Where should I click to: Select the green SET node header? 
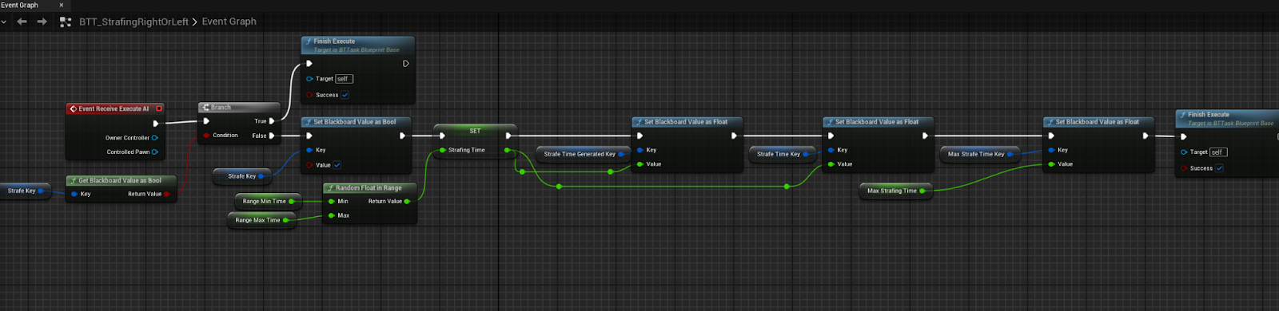pos(475,131)
